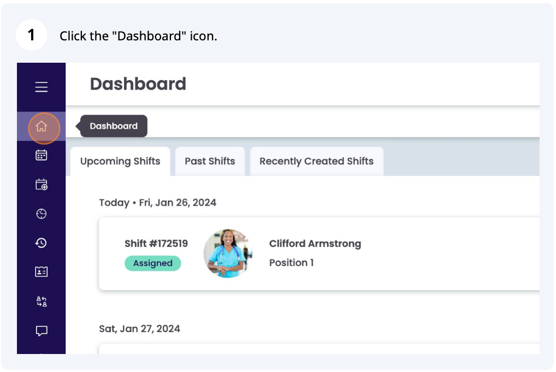
Task: Click the Position 1 label
Action: point(291,263)
